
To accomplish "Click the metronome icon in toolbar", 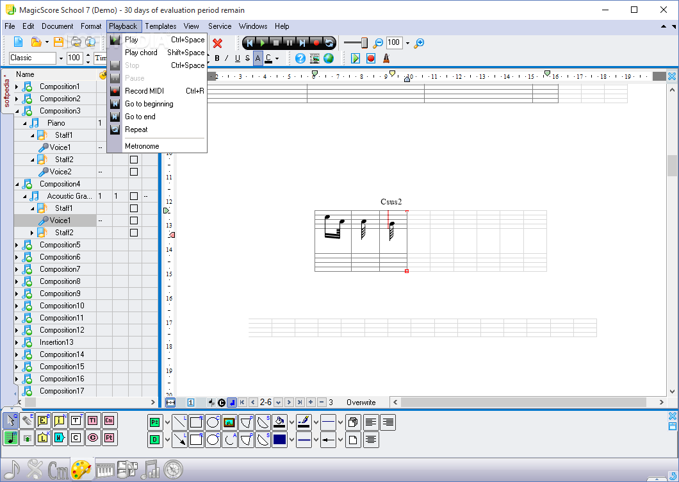I will click(x=386, y=58).
